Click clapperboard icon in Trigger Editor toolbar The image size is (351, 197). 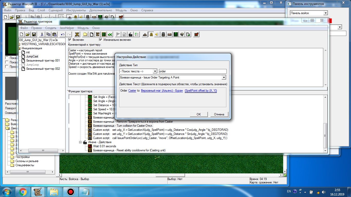click(x=131, y=34)
